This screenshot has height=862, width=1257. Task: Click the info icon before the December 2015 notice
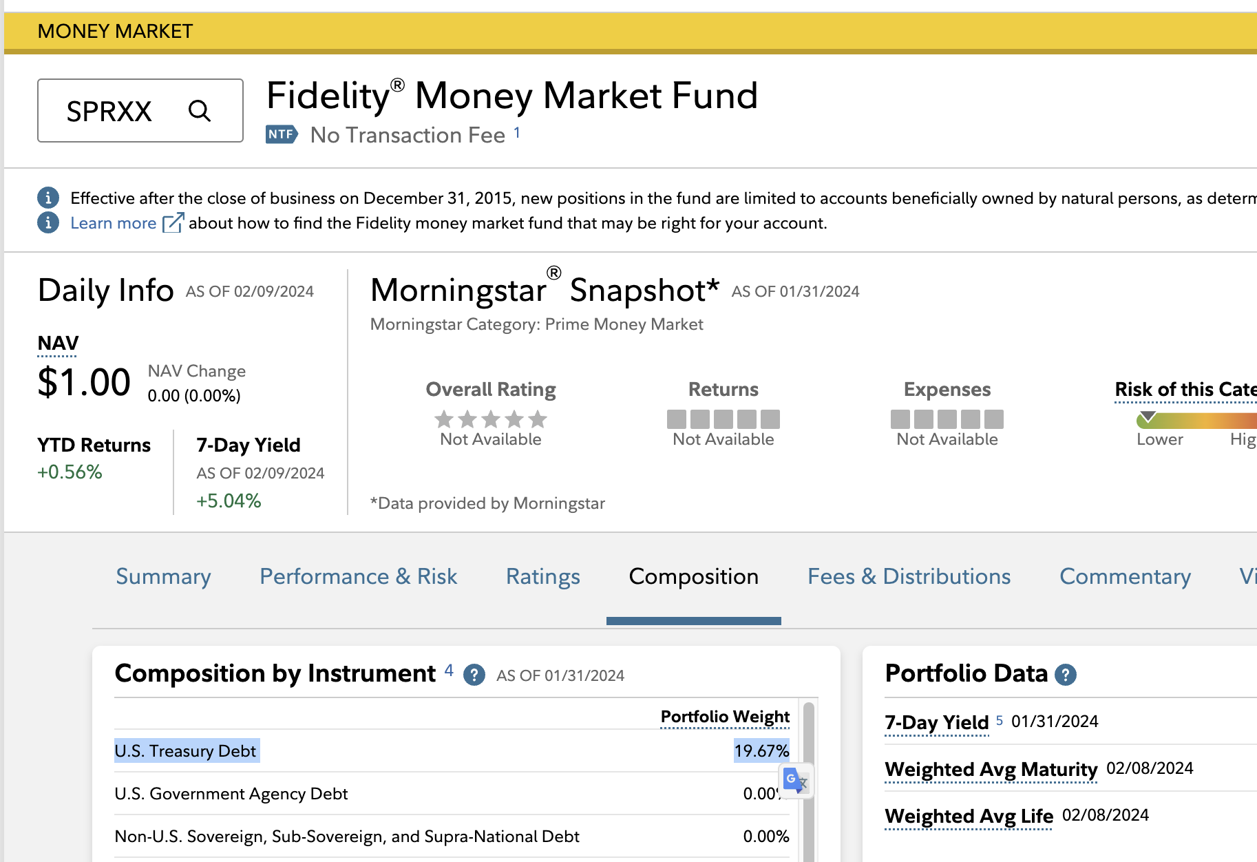[47, 198]
